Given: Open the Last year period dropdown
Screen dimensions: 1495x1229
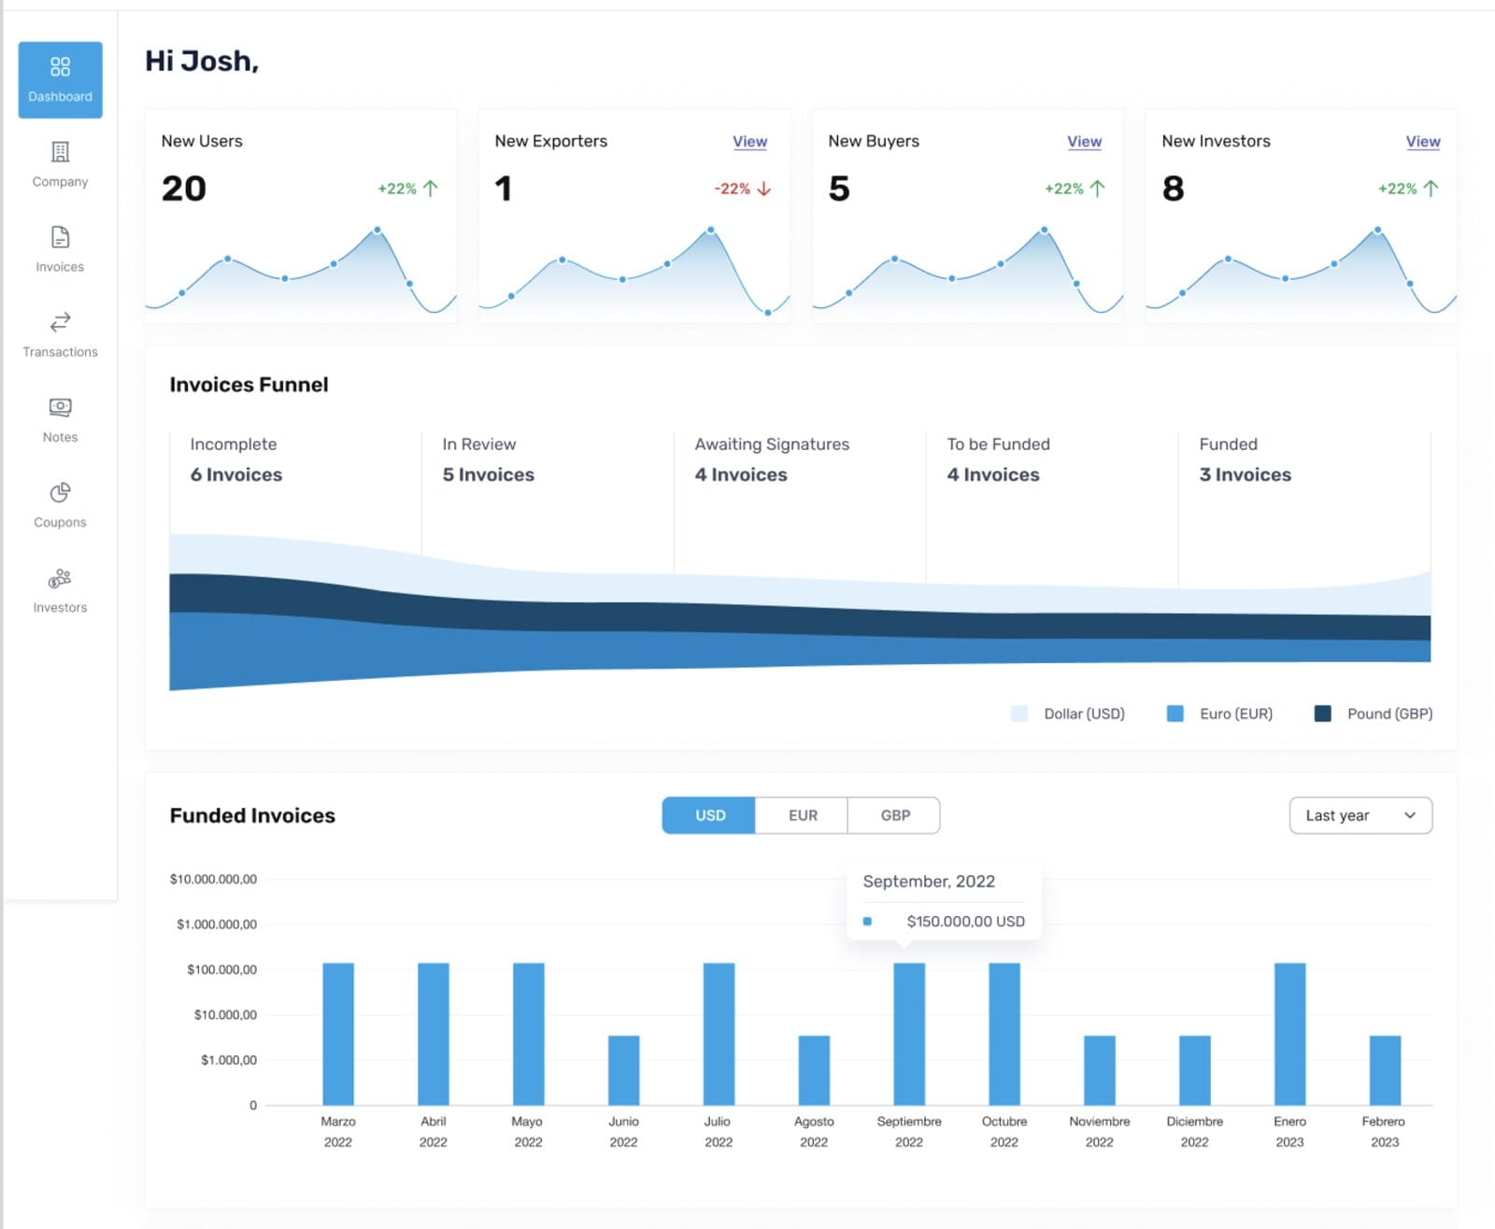Looking at the screenshot, I should point(1360,815).
